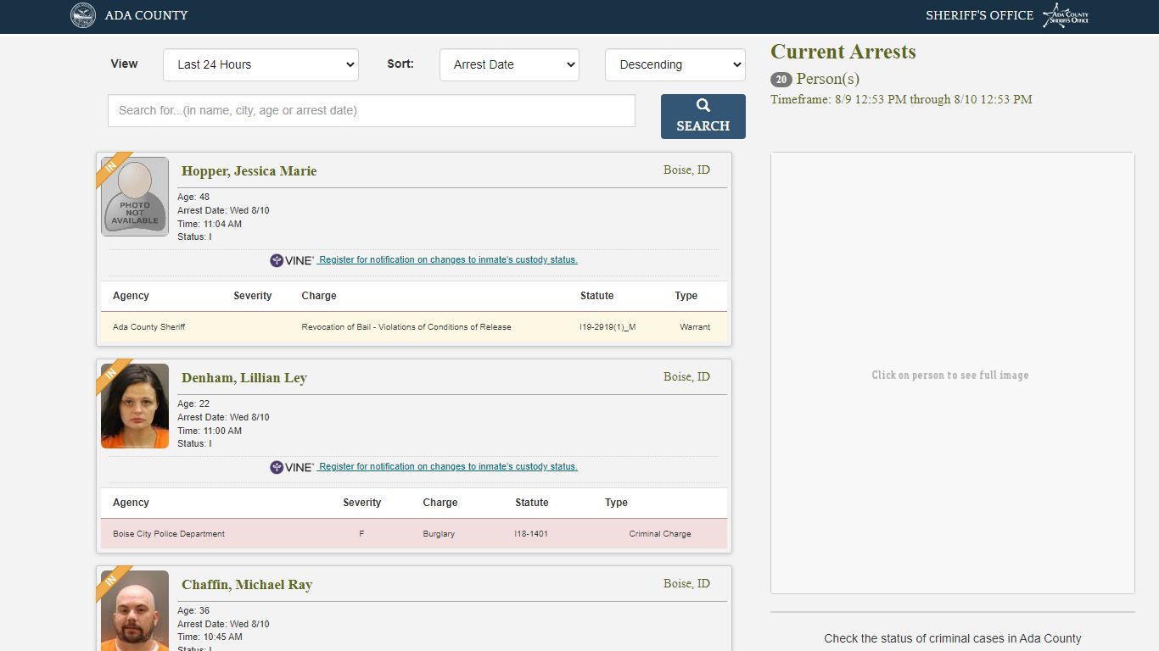Image resolution: width=1159 pixels, height=651 pixels.
Task: Click the Ada County seal icon
Action: [x=83, y=15]
